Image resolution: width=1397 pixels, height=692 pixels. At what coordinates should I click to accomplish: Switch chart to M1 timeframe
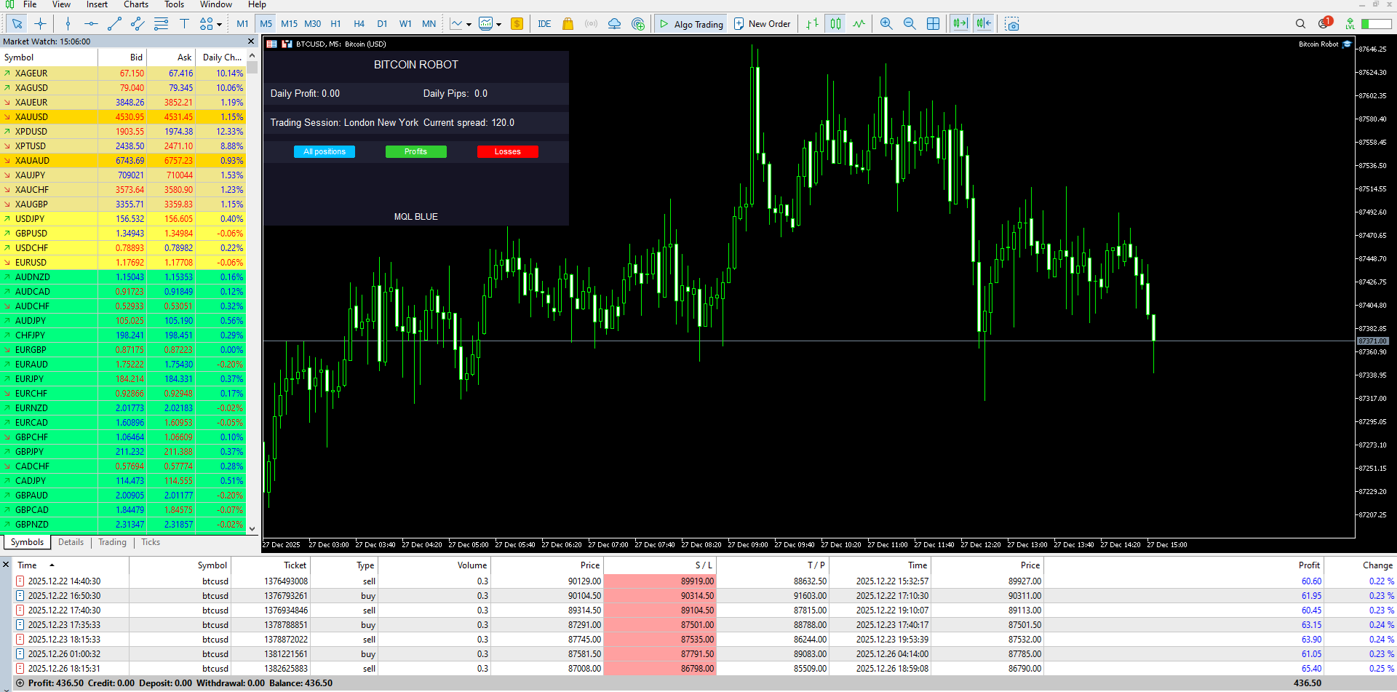242,24
